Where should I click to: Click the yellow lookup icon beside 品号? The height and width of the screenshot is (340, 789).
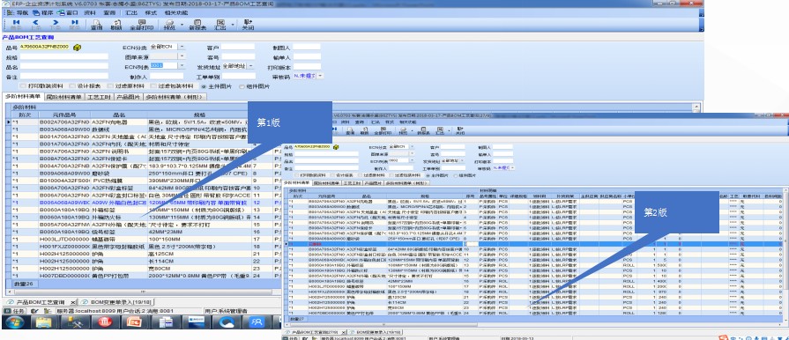pos(77,48)
